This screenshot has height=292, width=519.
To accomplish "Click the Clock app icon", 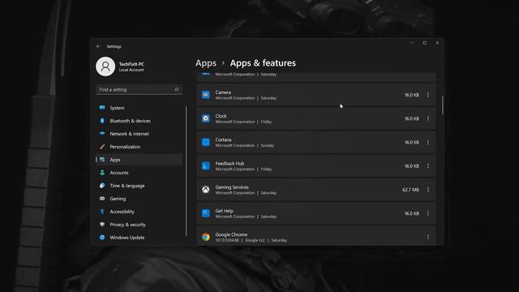I will (x=205, y=118).
